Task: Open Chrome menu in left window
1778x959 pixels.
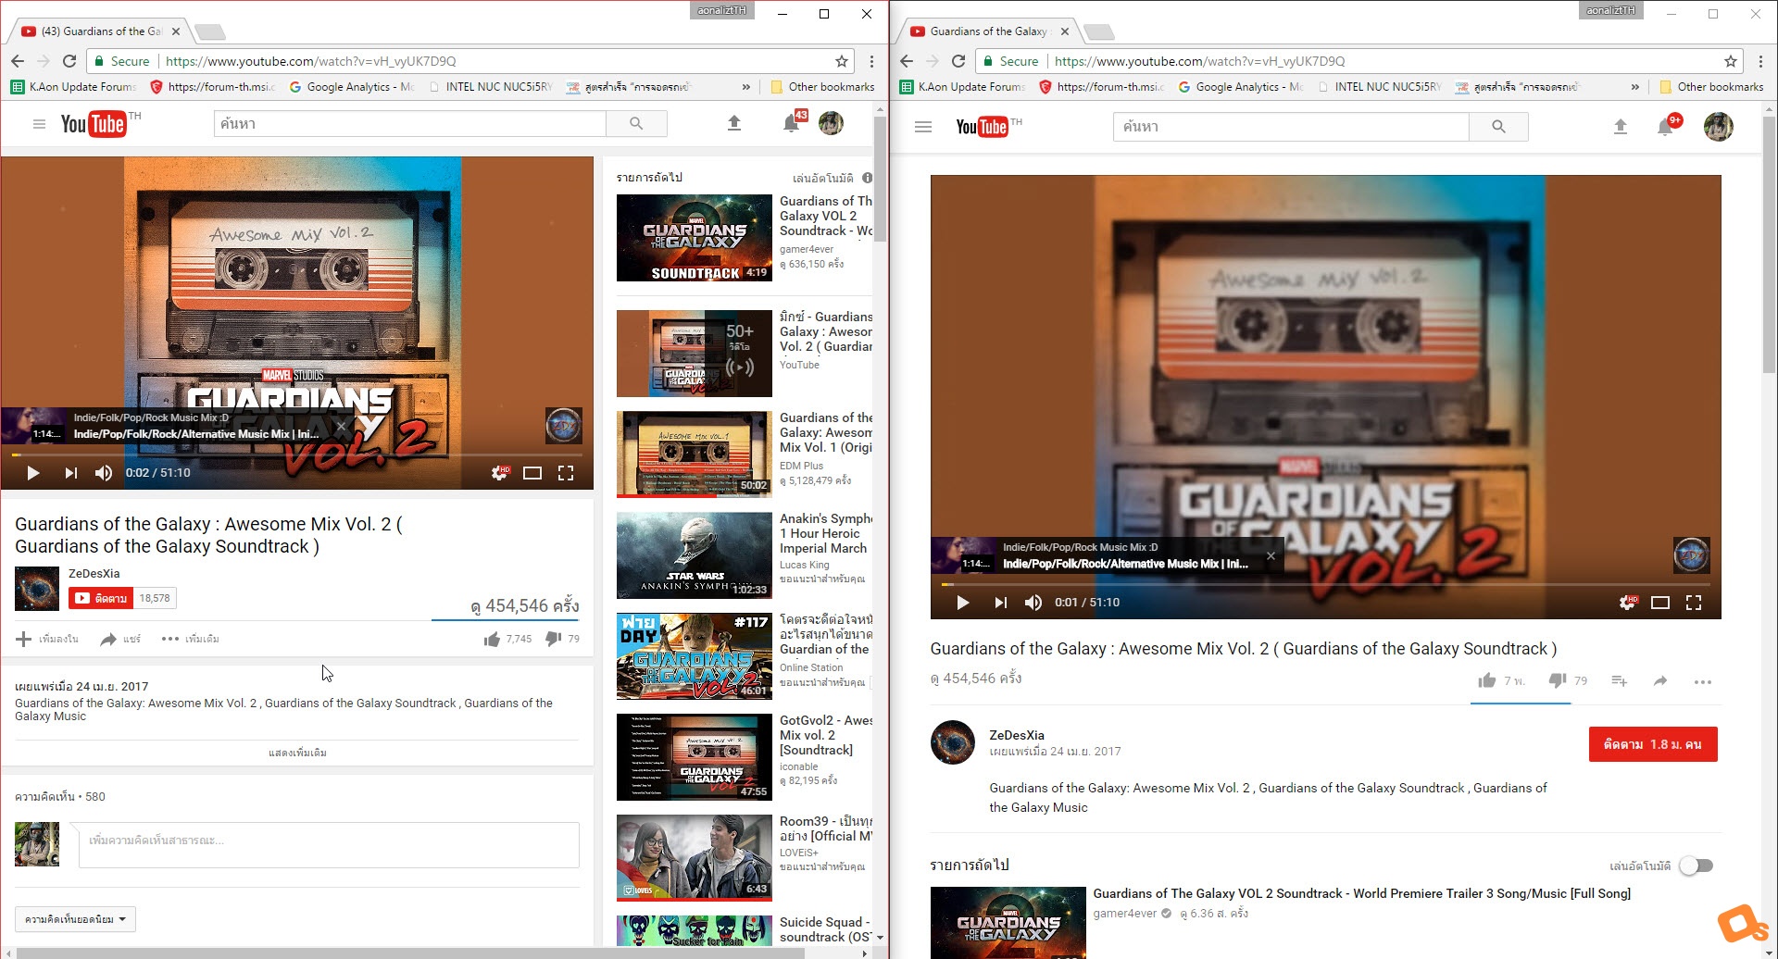Action: coord(871,61)
